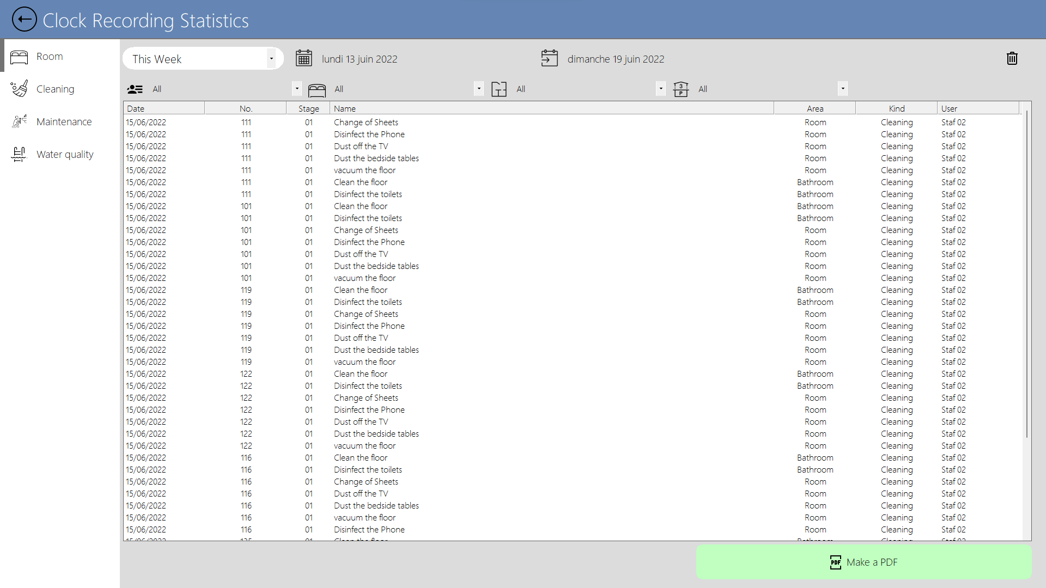
Task: Click the area floor-plan filter icon
Action: click(498, 89)
